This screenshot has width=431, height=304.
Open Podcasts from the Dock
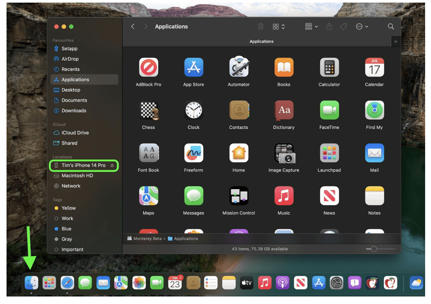coord(282,282)
